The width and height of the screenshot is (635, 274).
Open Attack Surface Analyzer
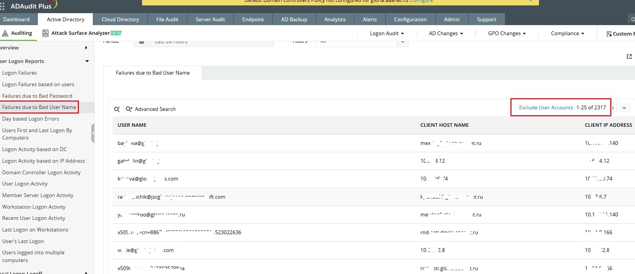tap(80, 33)
